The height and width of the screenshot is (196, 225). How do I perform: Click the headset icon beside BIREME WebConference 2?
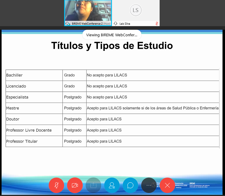tap(67, 23)
